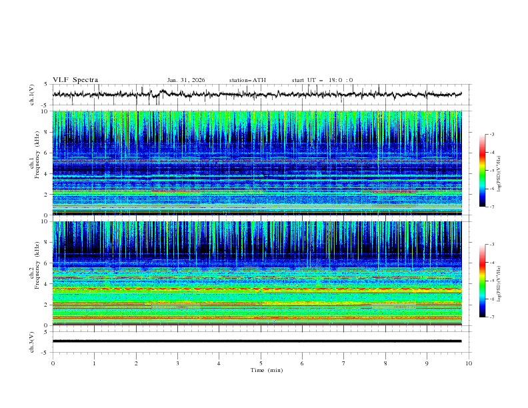The width and height of the screenshot is (528, 408).
Task: Click the '0' tick on time axis
Action: [53, 363]
